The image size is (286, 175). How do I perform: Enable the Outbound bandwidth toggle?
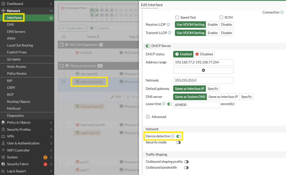[186, 168]
